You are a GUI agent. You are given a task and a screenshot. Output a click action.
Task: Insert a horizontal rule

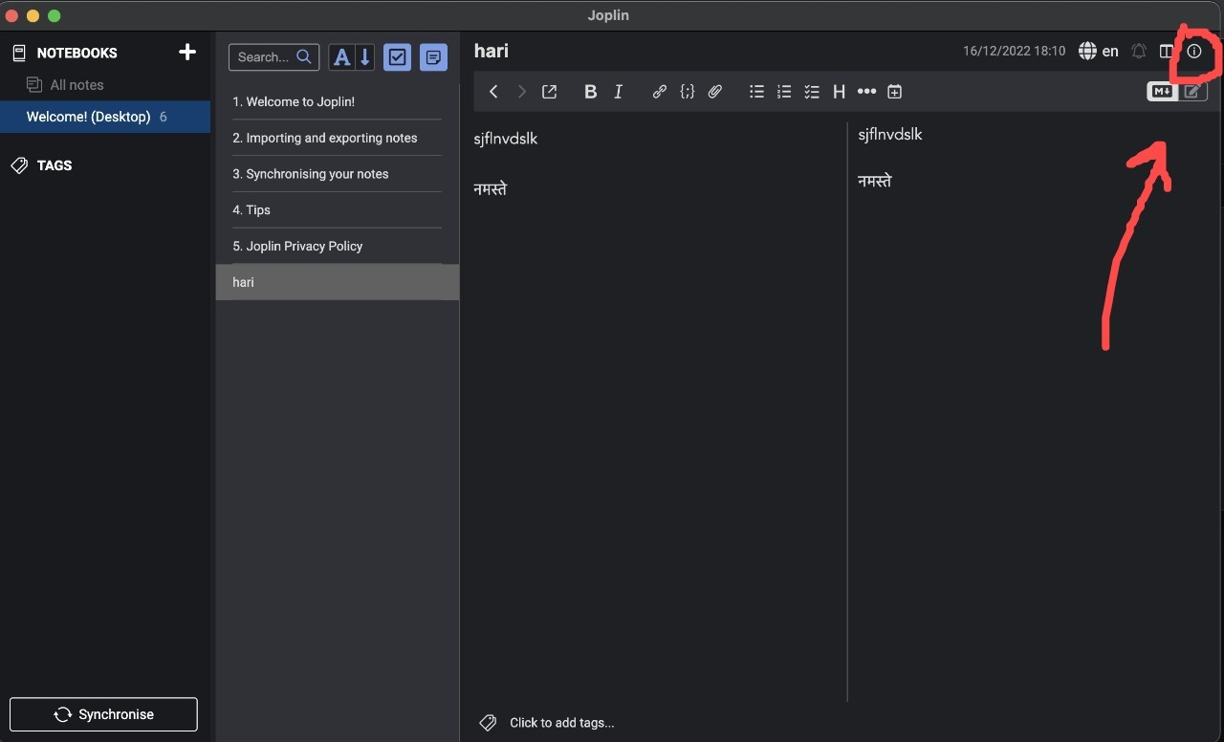click(x=866, y=92)
